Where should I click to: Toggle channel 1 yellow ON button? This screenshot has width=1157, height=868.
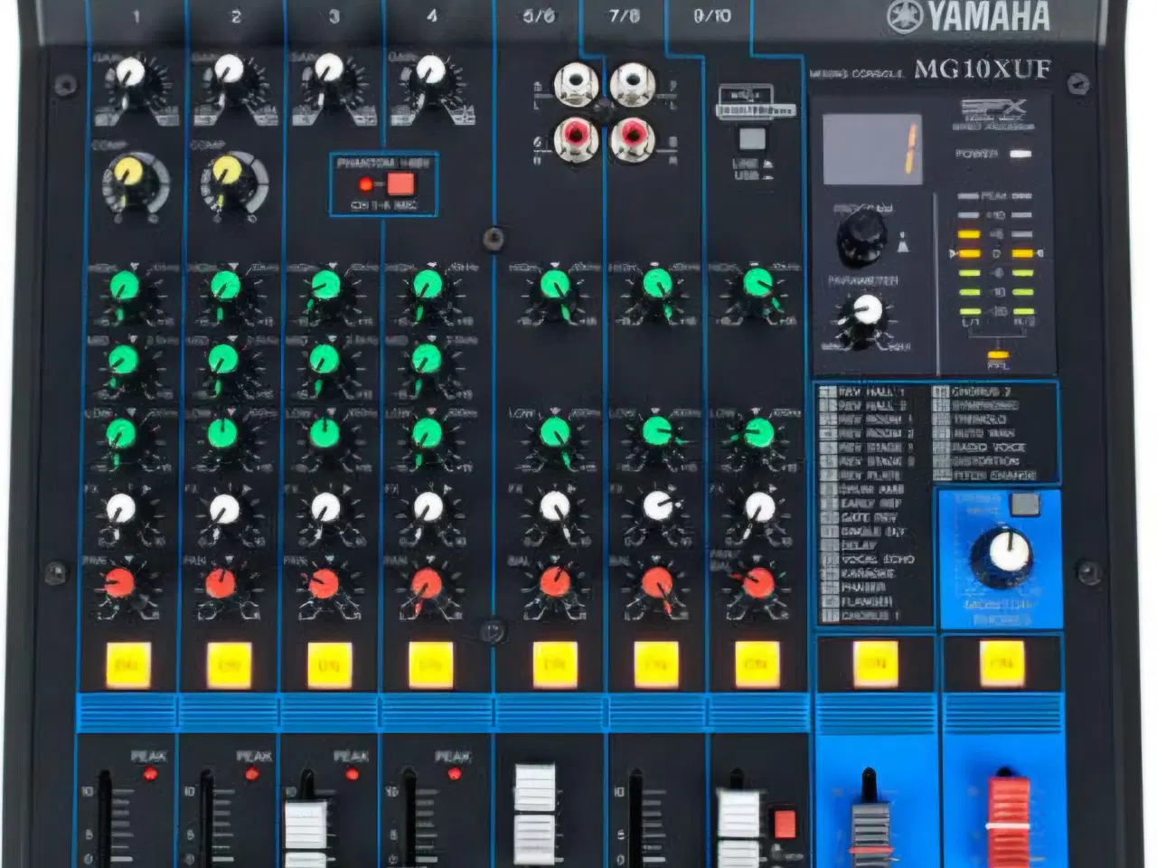(x=127, y=665)
